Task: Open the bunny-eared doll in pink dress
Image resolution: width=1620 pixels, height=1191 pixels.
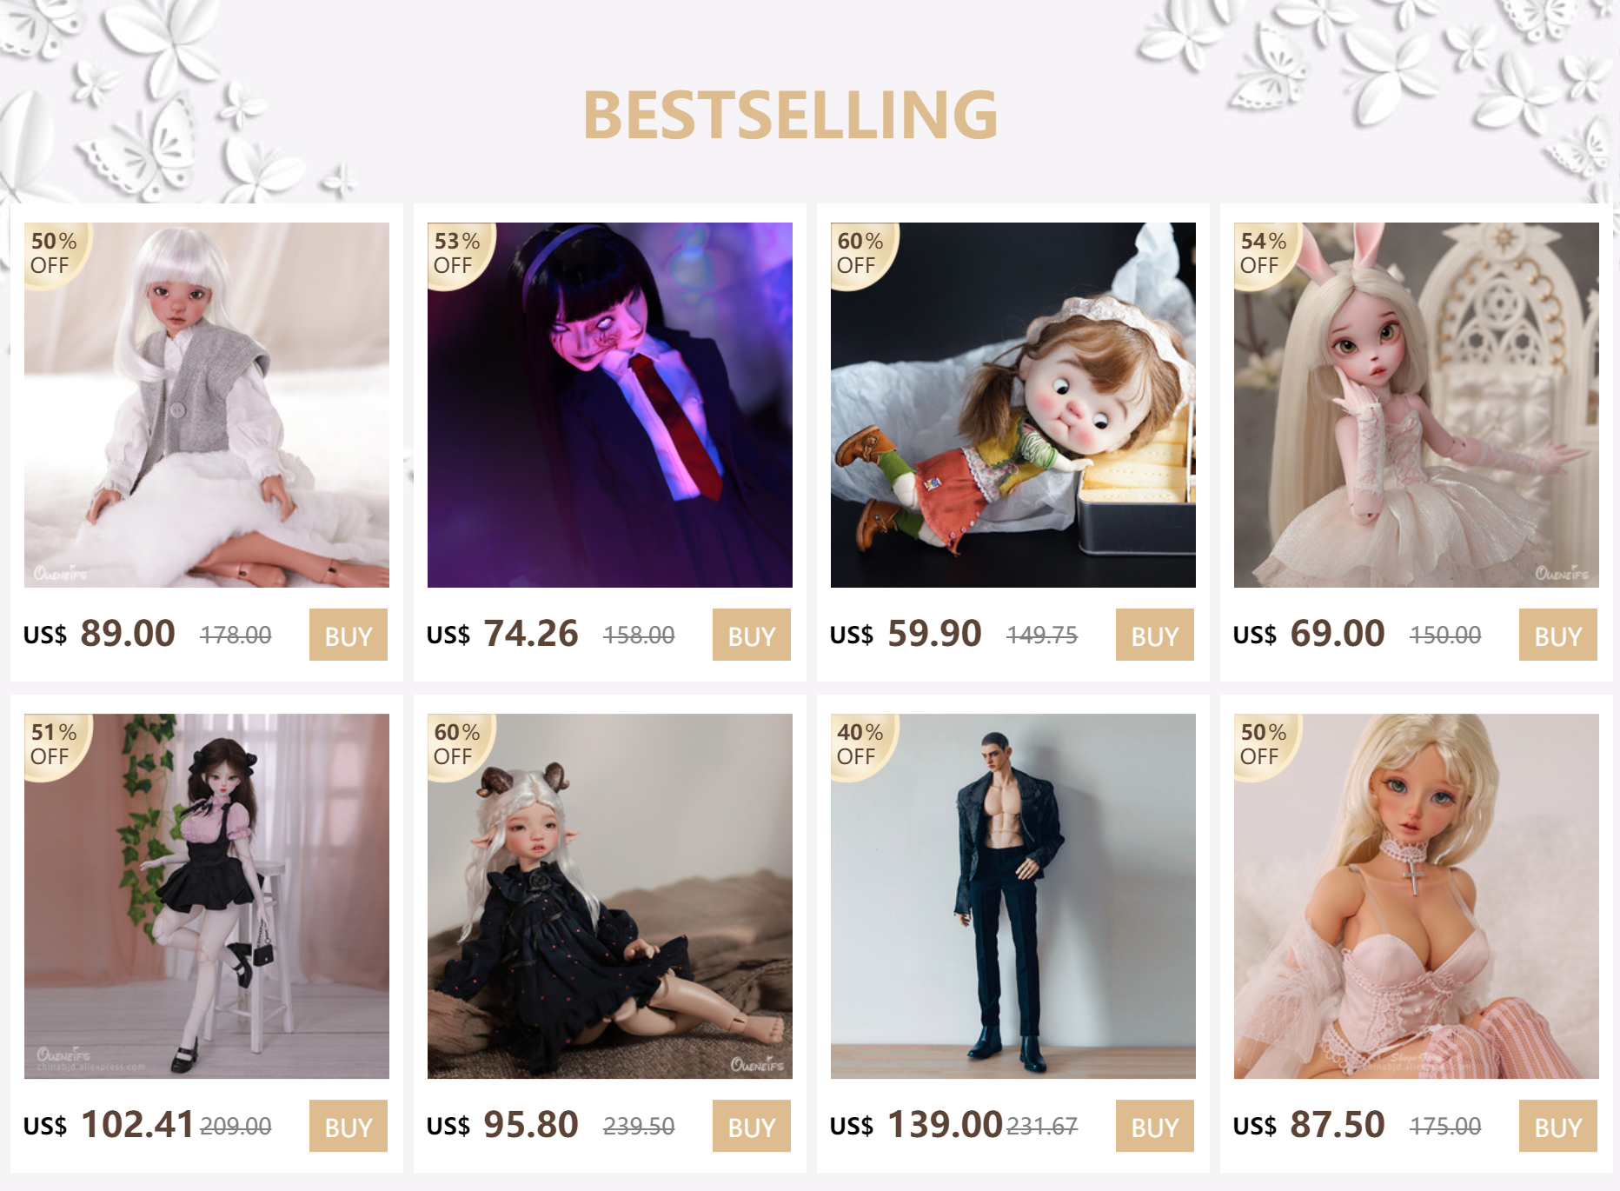Action: coord(1417,405)
